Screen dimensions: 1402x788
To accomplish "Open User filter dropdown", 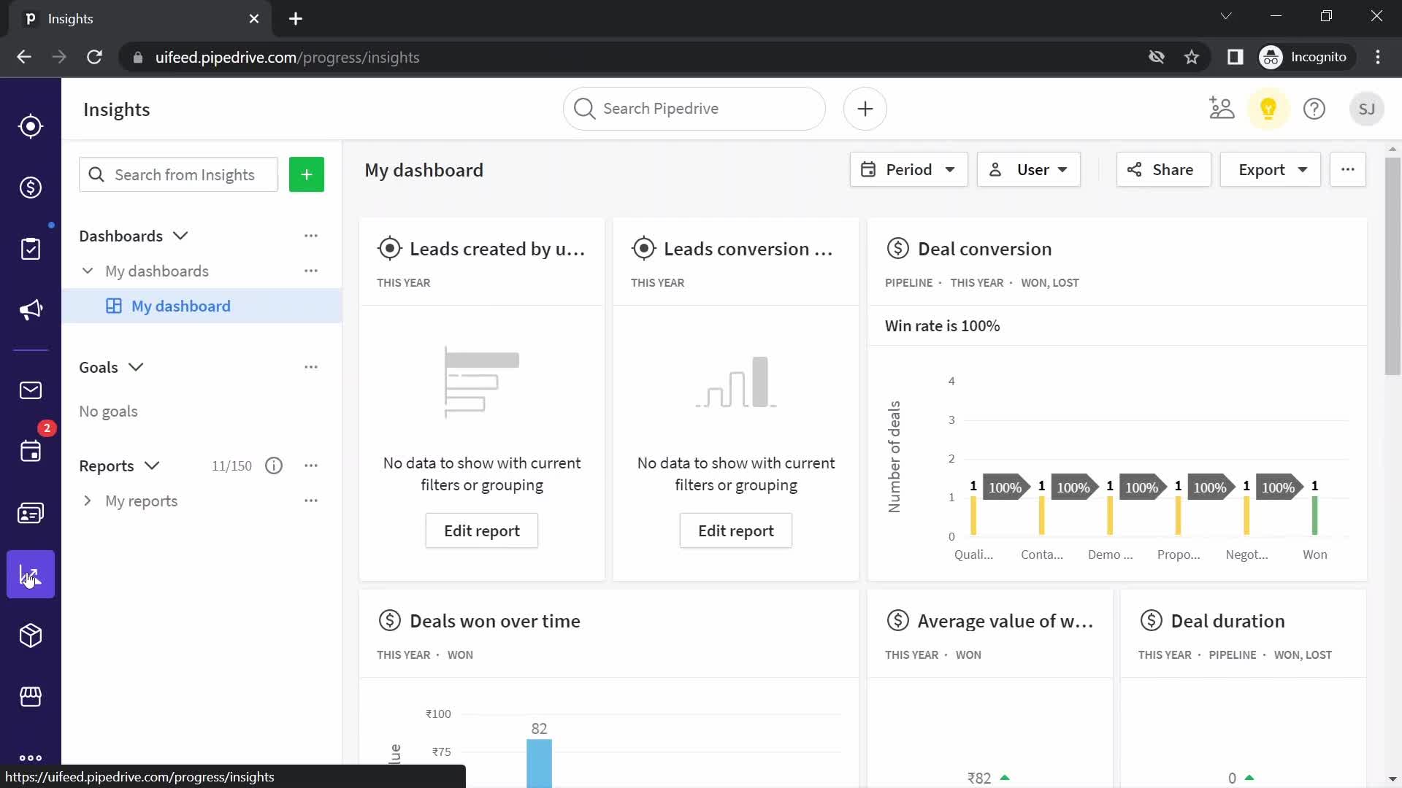I will point(1028,169).
